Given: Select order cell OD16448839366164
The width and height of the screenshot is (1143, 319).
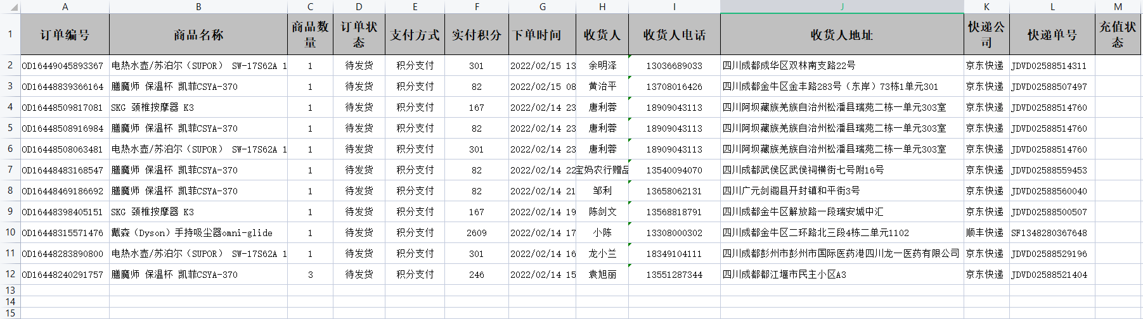Looking at the screenshot, I should coord(65,86).
